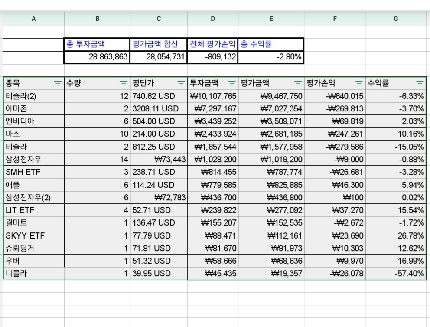Select column F header
This screenshot has width=430, height=327.
pyautogui.click(x=335, y=19)
